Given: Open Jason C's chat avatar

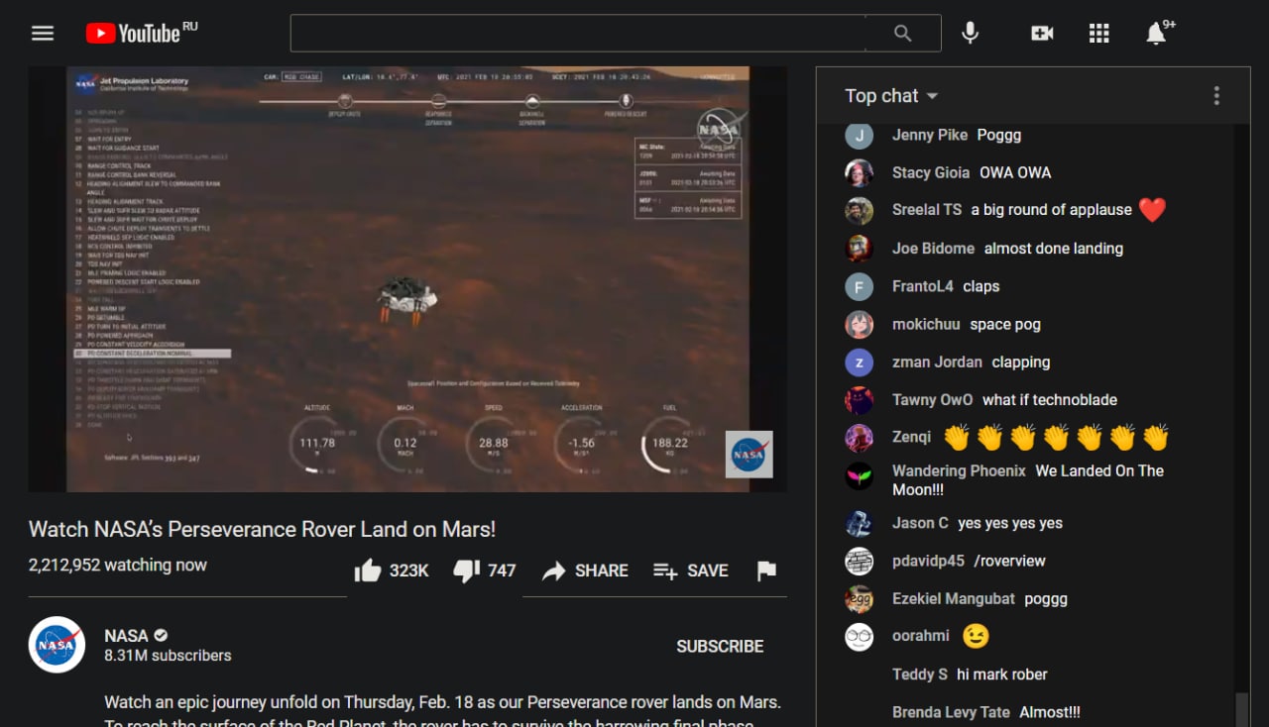Looking at the screenshot, I should tap(859, 523).
